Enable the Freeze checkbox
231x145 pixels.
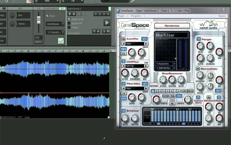pos(69,27)
